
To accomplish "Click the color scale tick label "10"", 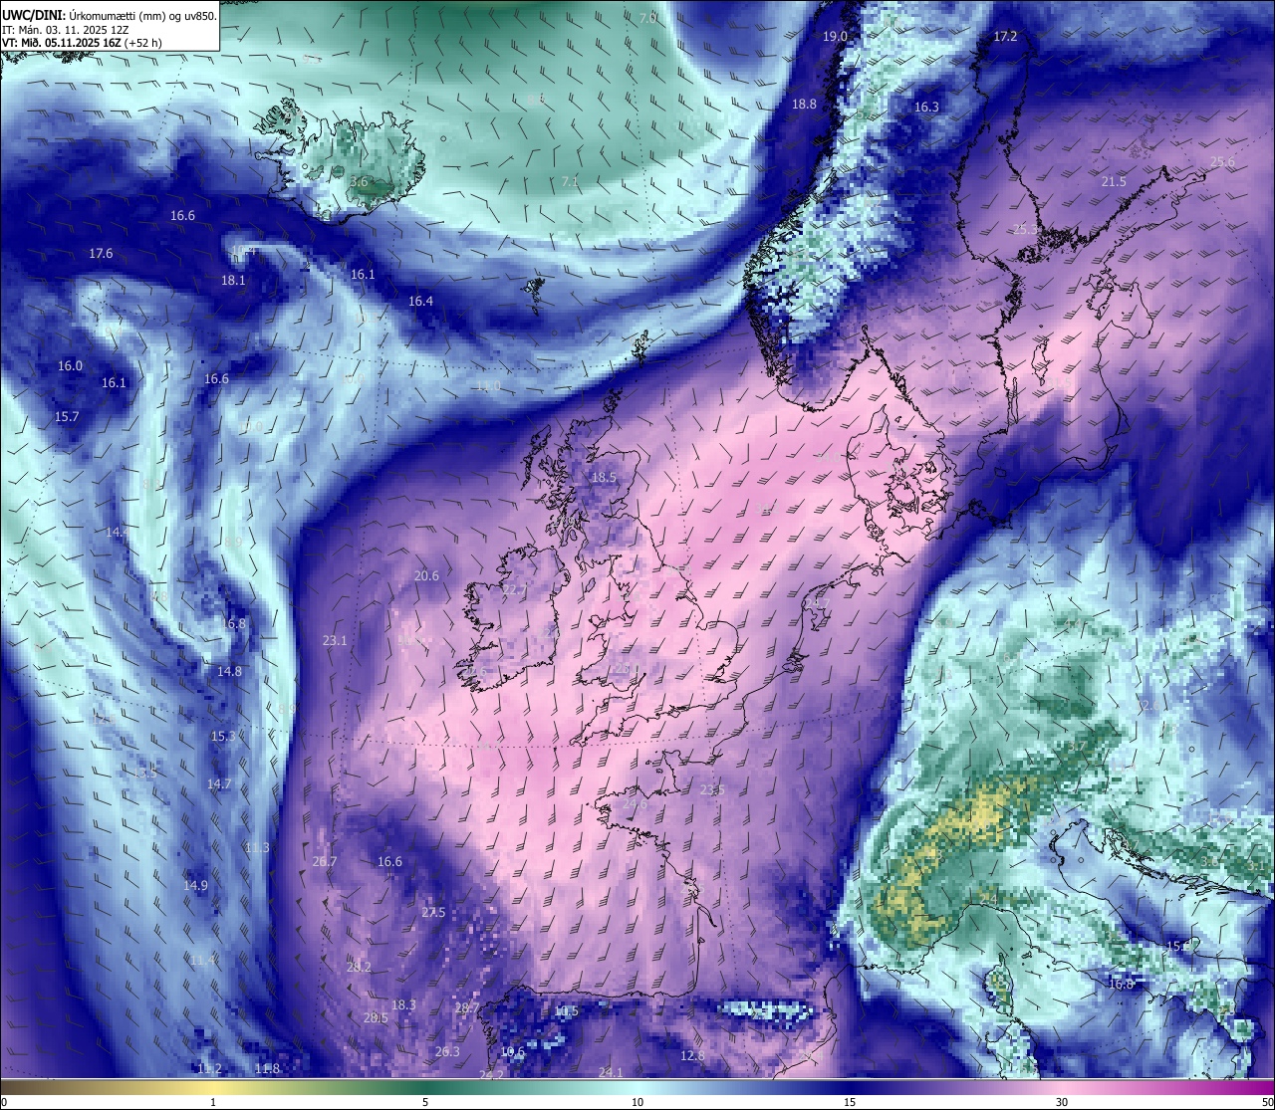I will click(637, 1101).
